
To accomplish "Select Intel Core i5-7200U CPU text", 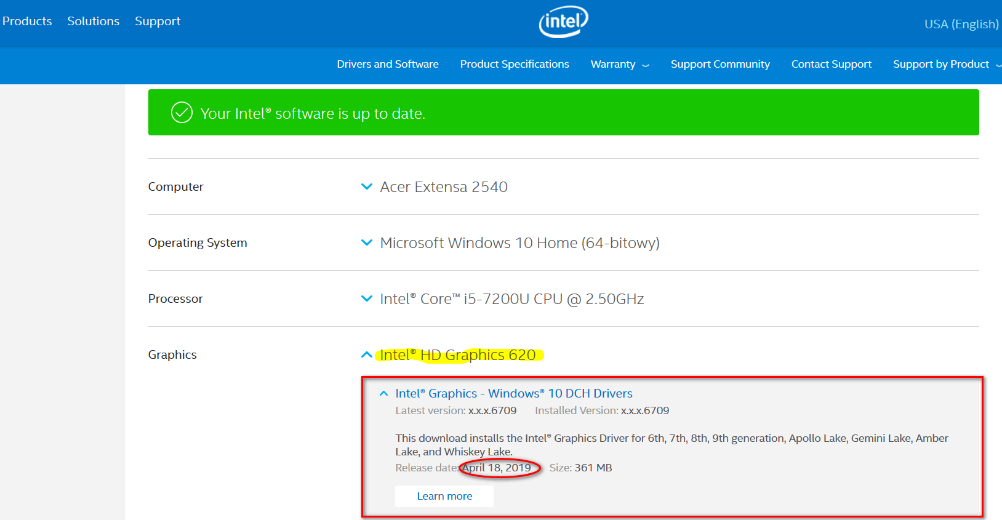I will tap(512, 299).
